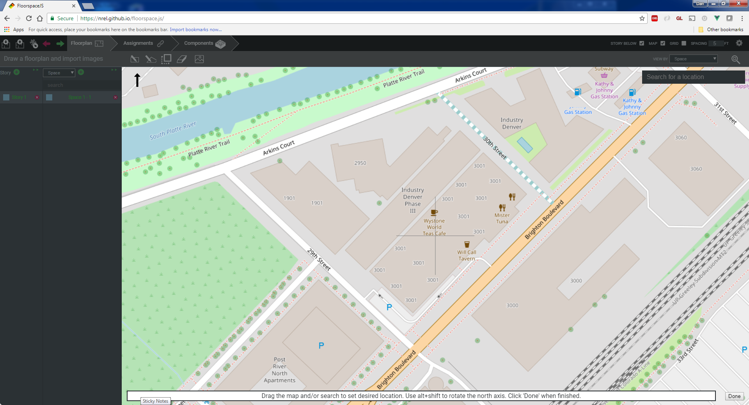Open the Other bookmarks folder
The width and height of the screenshot is (749, 405).
(x=721, y=30)
